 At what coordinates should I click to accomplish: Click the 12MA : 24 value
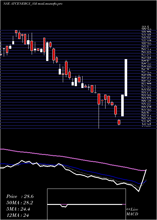click(18, 215)
